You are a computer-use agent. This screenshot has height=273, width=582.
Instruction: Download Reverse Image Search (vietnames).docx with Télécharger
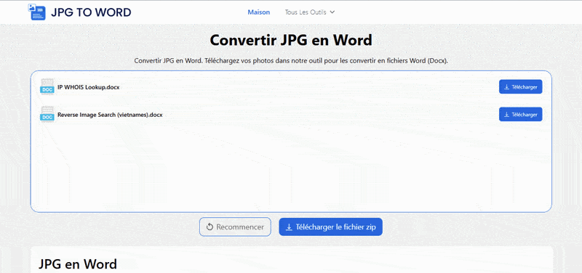(520, 114)
